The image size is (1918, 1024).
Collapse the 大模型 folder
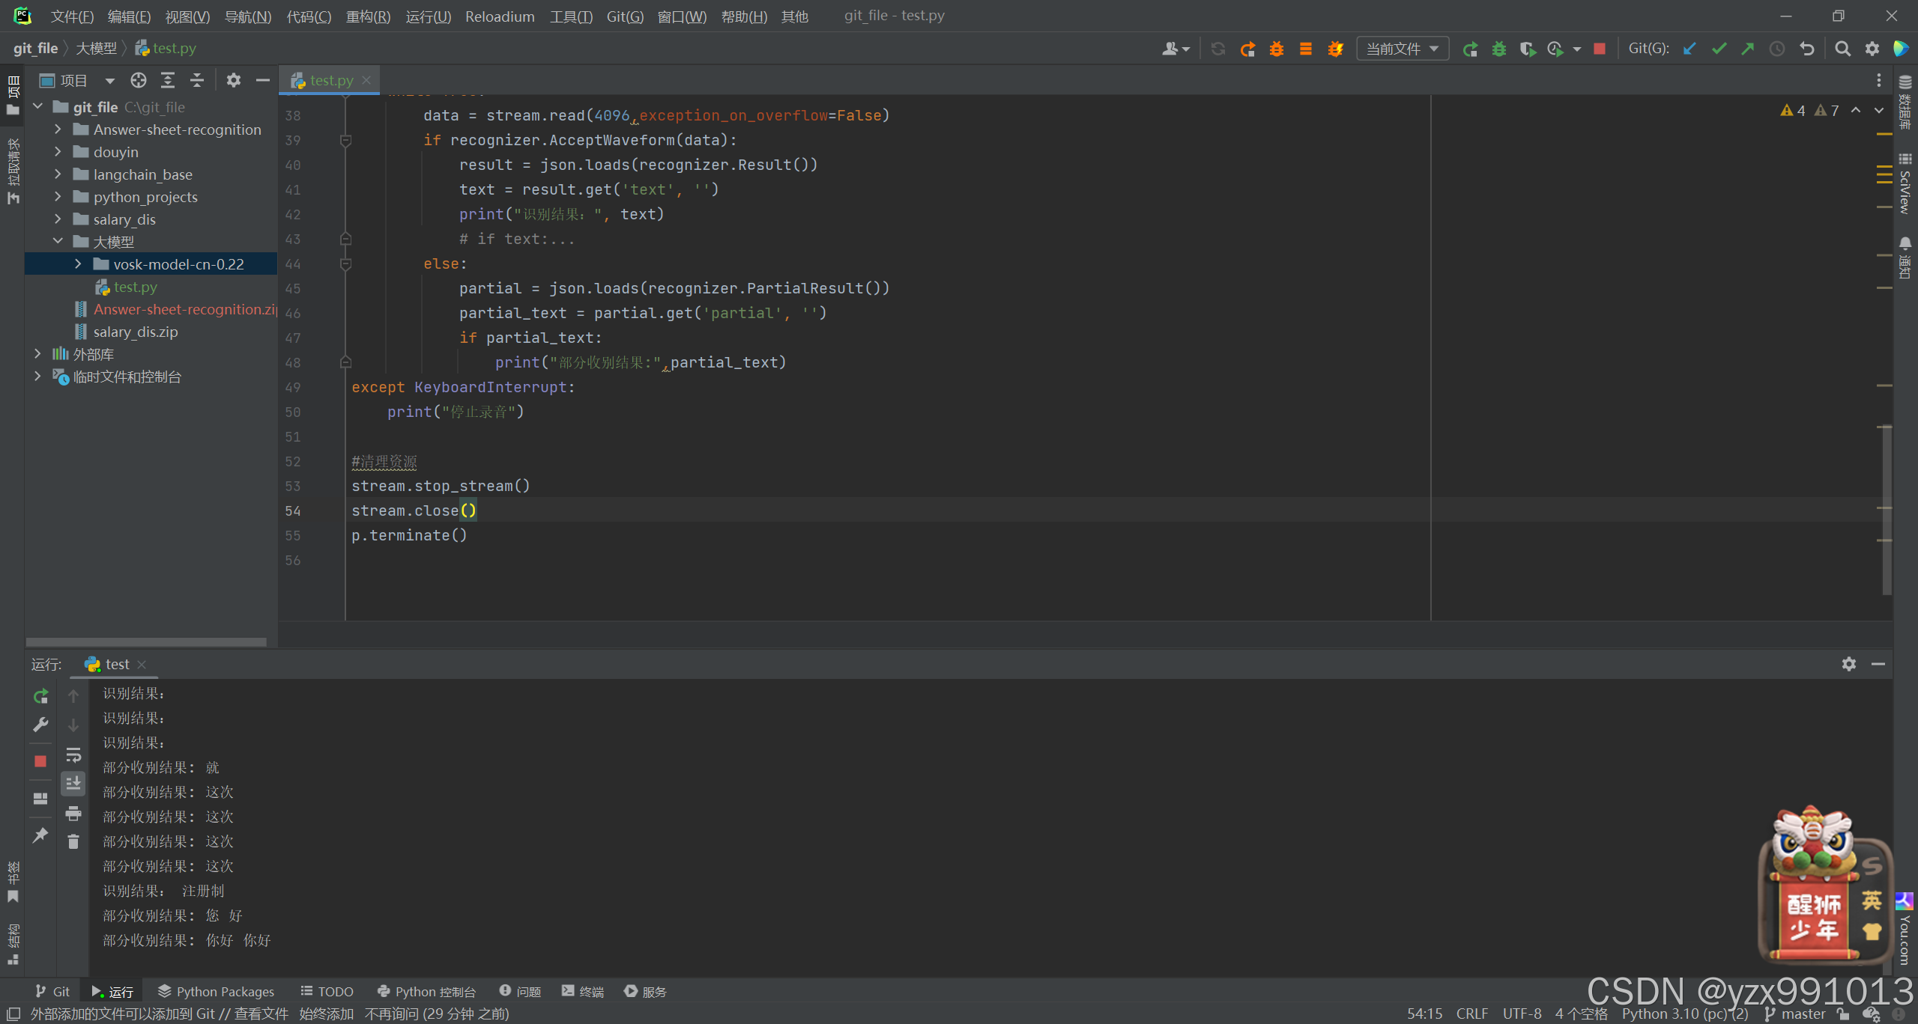pos(58,241)
